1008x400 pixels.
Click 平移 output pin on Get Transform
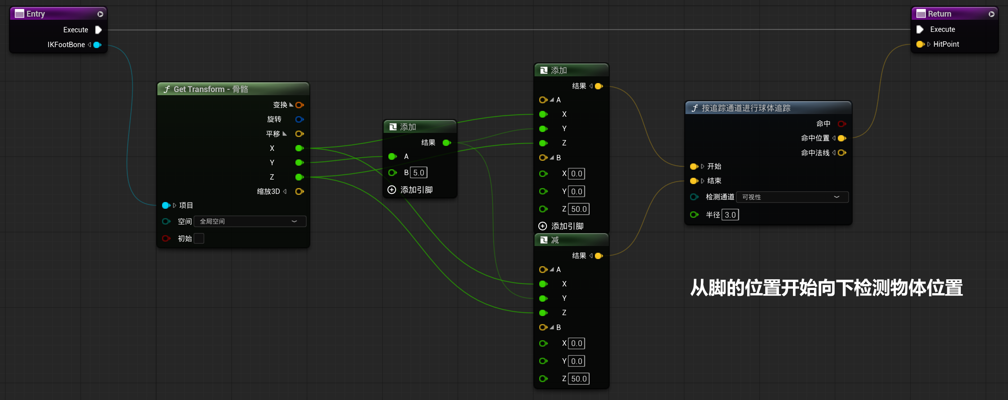coord(299,134)
